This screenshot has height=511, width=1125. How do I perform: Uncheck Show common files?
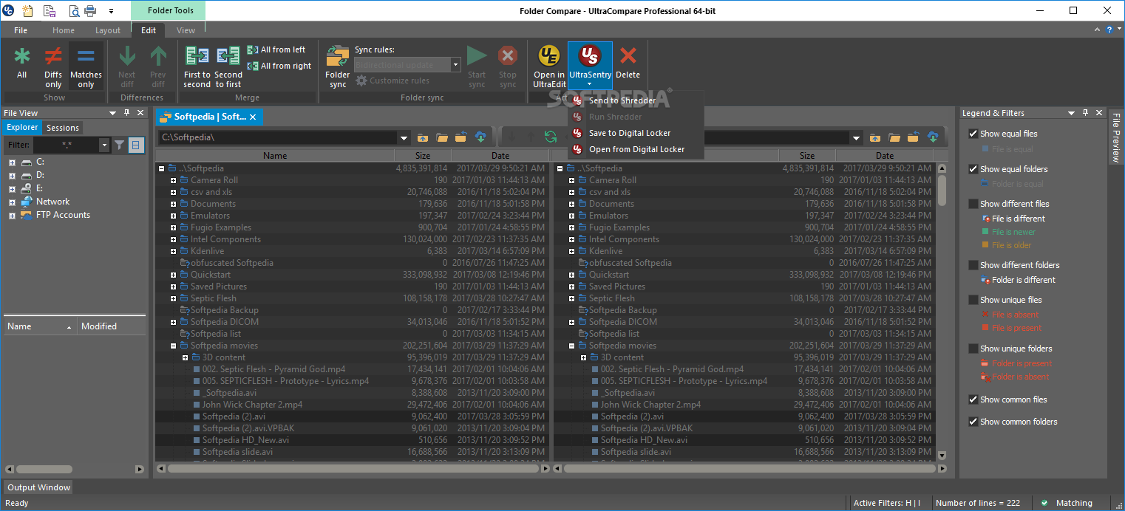[x=973, y=399]
